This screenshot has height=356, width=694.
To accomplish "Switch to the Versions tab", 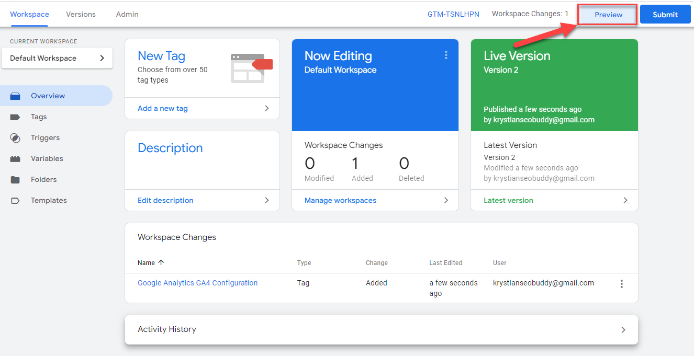I will coord(81,14).
